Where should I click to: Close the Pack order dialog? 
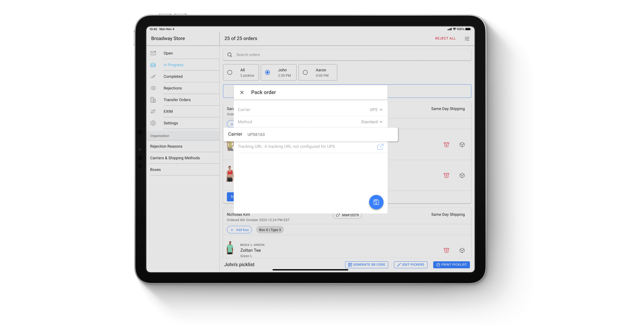coord(242,92)
